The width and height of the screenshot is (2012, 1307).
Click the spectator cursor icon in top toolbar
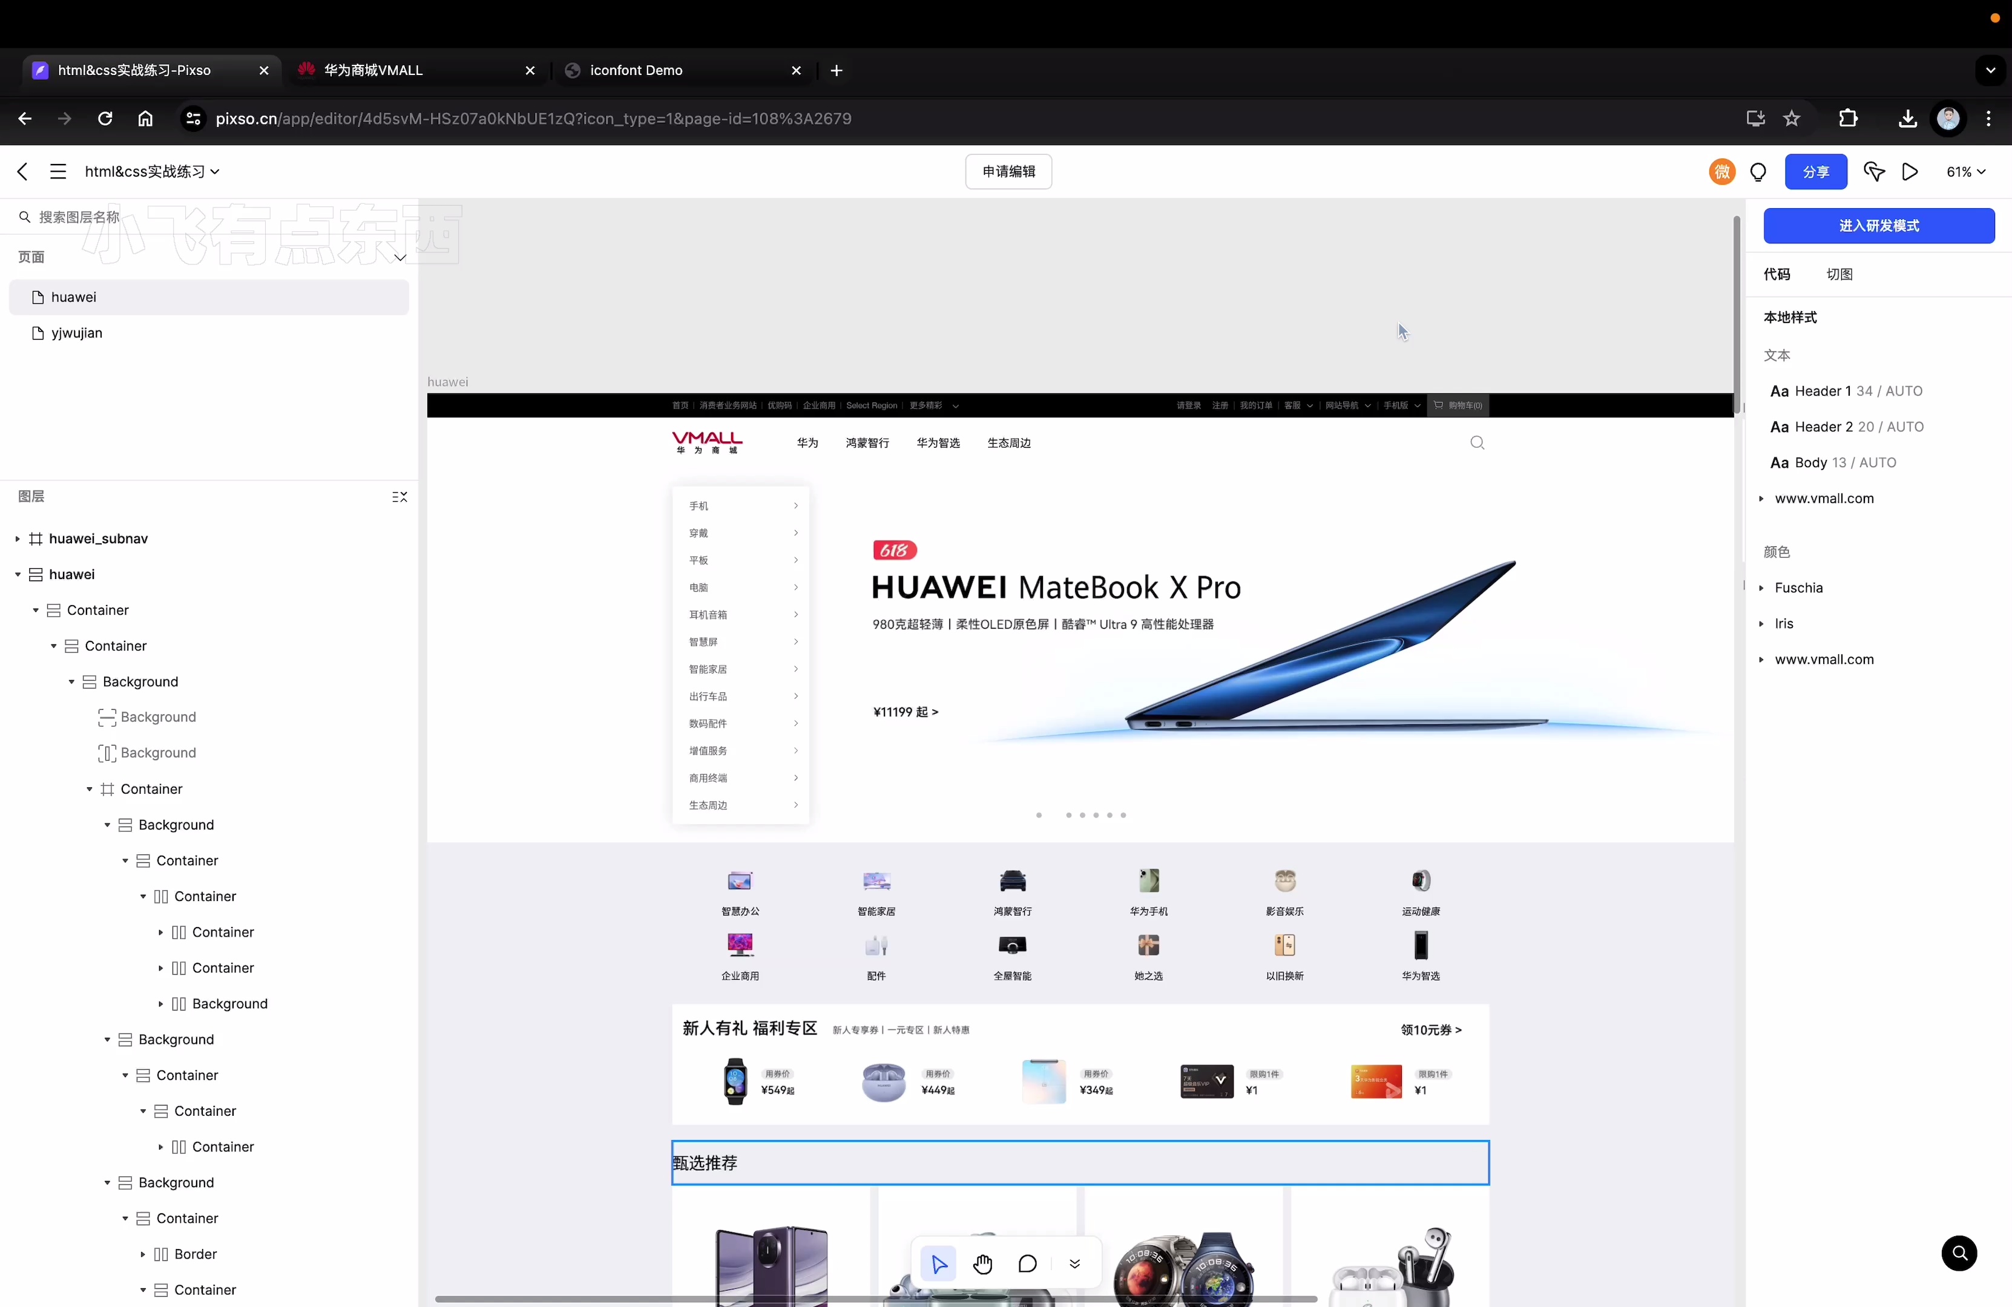tap(1874, 171)
